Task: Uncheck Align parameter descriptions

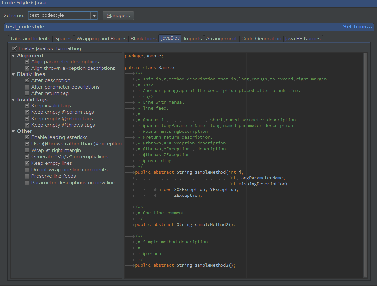Action: point(27,61)
